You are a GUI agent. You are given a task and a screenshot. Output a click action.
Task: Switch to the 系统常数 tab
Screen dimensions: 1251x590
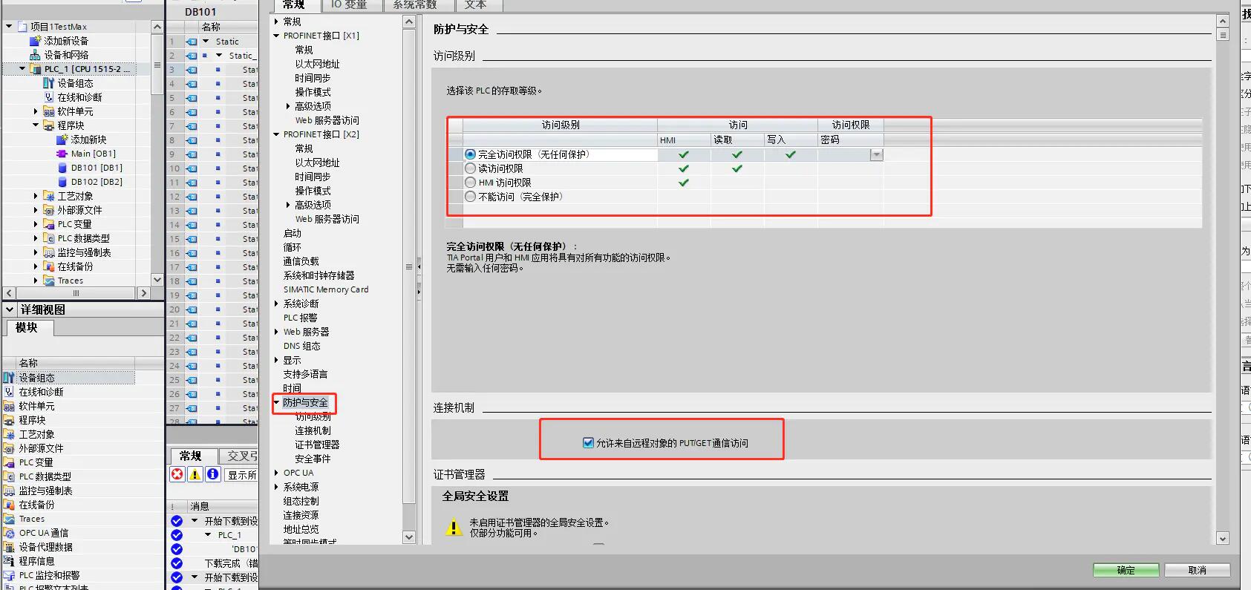414,5
